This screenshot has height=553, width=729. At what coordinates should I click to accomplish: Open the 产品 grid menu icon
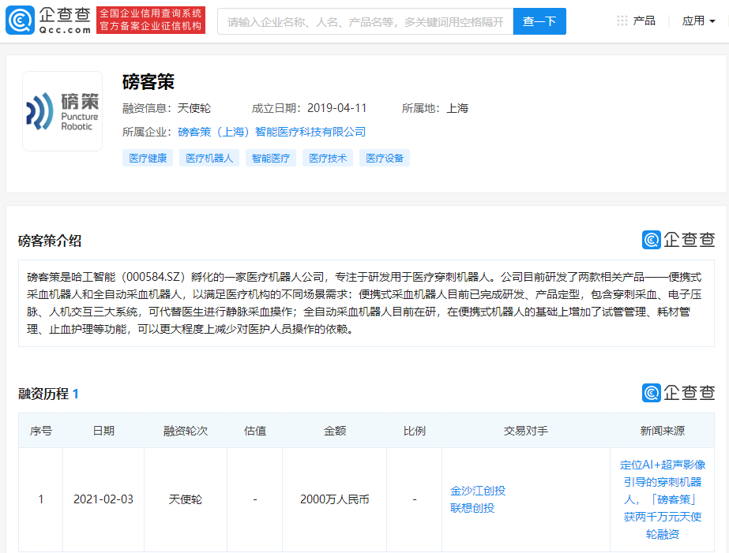[x=622, y=21]
